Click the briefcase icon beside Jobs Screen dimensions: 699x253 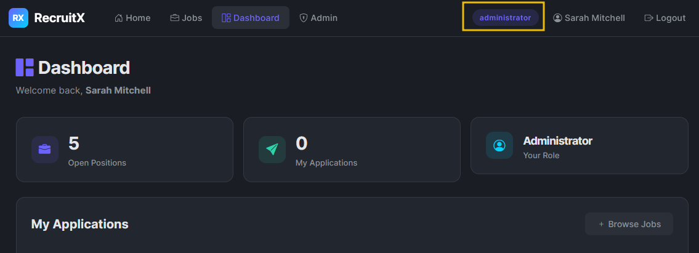175,18
